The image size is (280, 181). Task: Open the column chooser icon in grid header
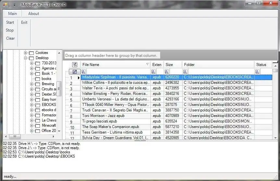pos(75,65)
